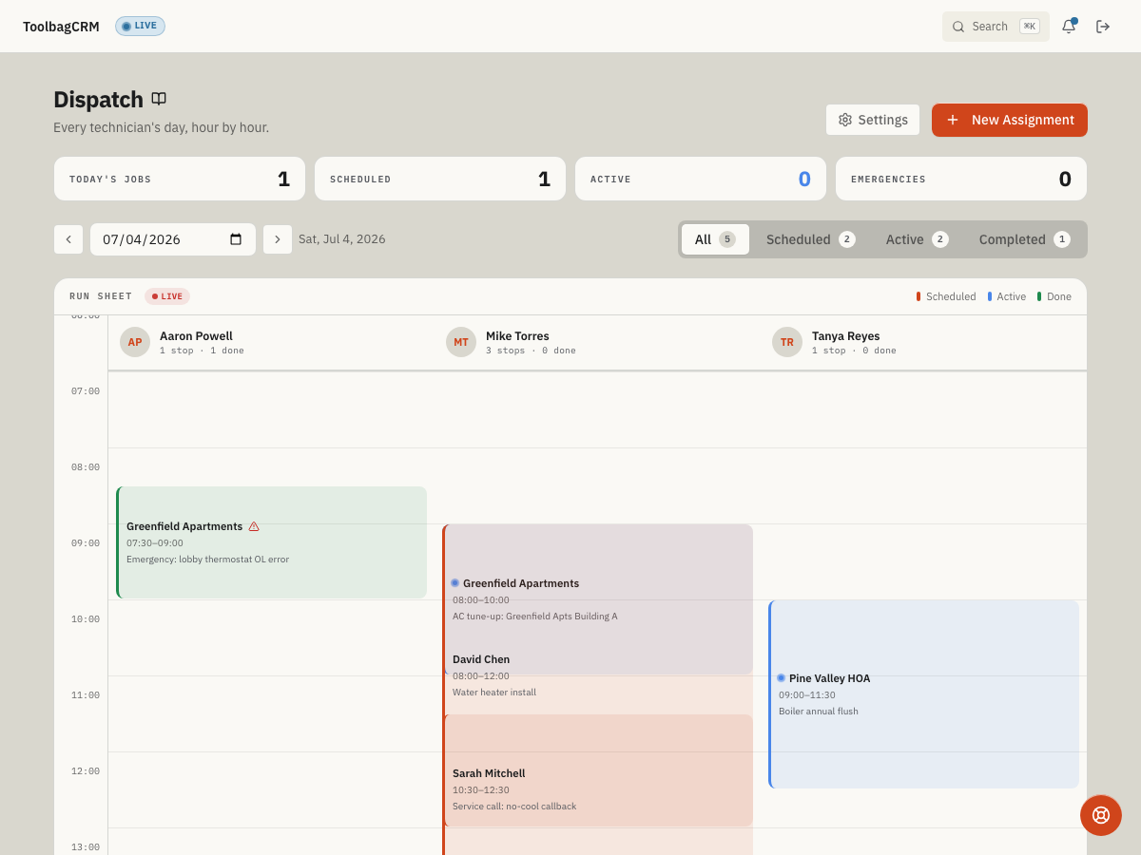Click the warning icon on Greenfield Apartments emergency
Viewport: 1141px width, 855px height.
[x=254, y=526]
